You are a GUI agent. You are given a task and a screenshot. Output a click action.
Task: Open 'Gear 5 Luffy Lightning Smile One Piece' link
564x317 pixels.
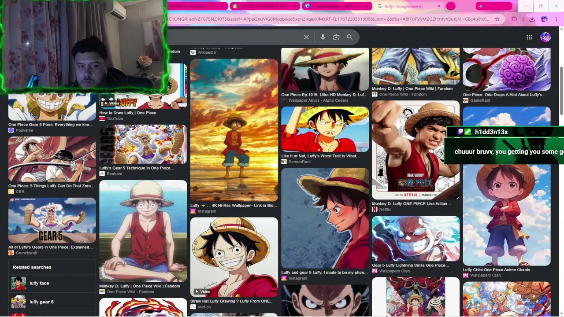pyautogui.click(x=410, y=265)
